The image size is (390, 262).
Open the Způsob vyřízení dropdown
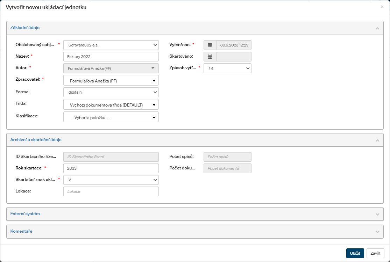pos(227,68)
